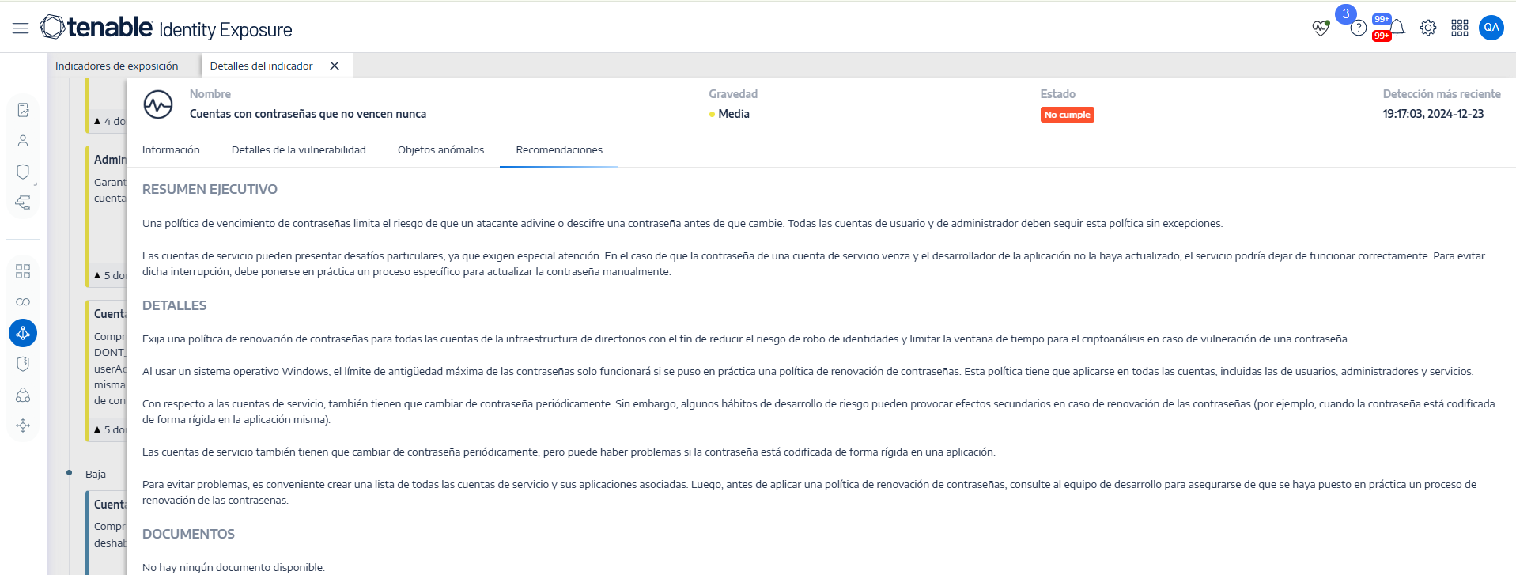
Task: Click the DOCUMENTOS heading
Action: tap(188, 534)
